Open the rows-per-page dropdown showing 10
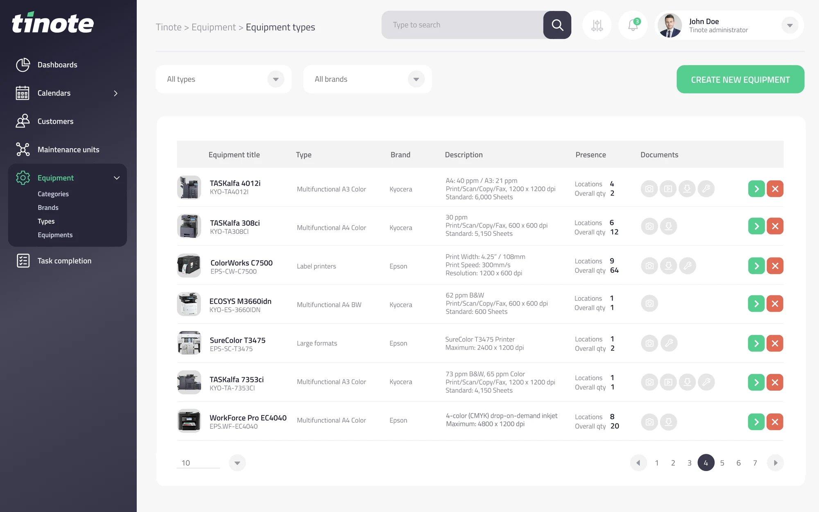The width and height of the screenshot is (819, 512). [x=237, y=463]
